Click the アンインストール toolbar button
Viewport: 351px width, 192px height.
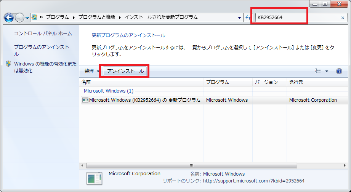point(125,71)
